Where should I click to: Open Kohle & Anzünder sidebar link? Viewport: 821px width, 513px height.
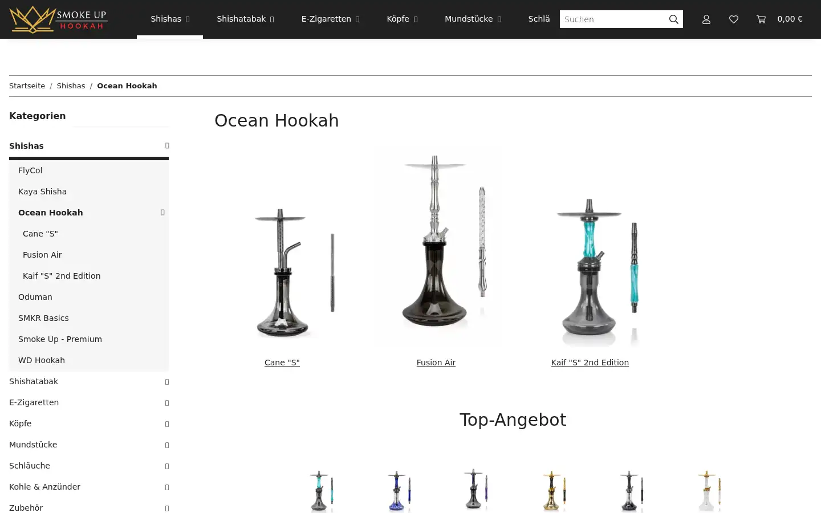[44, 487]
